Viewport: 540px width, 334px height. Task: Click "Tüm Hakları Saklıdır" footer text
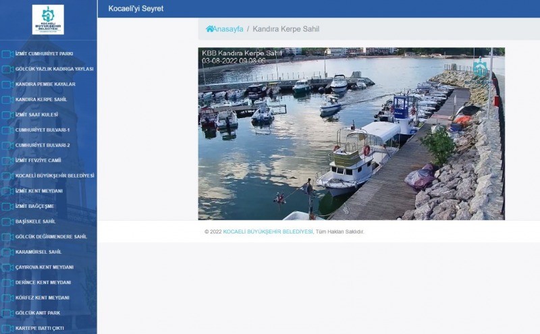pos(340,231)
